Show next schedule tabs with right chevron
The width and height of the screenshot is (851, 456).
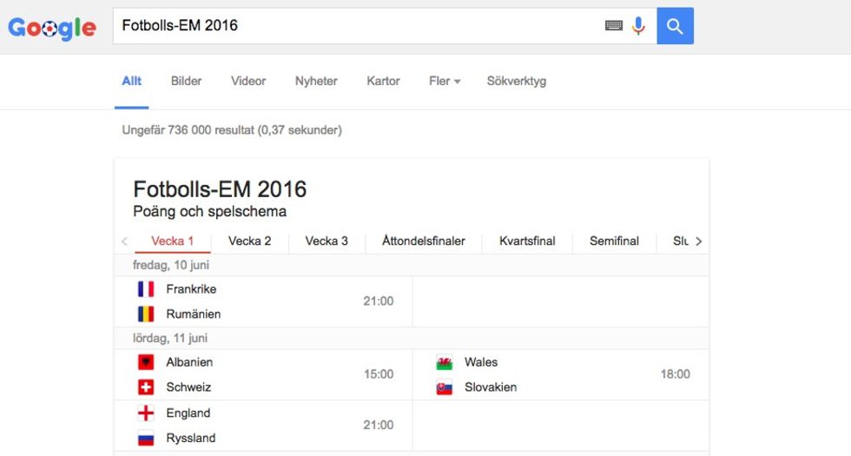click(x=698, y=241)
